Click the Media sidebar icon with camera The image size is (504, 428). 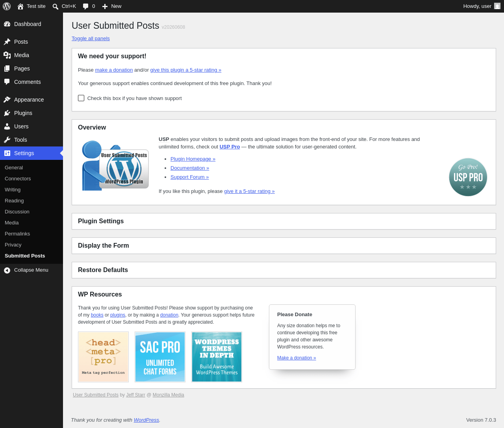pos(7,55)
